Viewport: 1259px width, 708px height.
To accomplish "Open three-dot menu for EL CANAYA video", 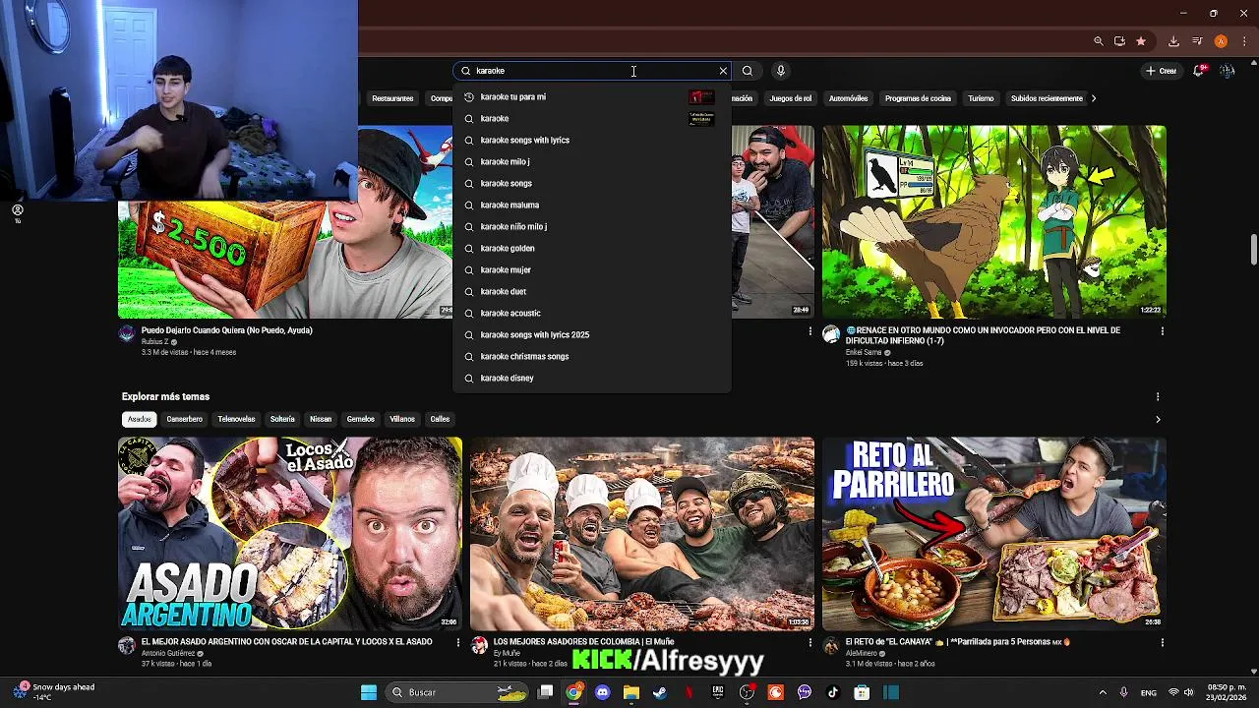I will coord(1162,642).
